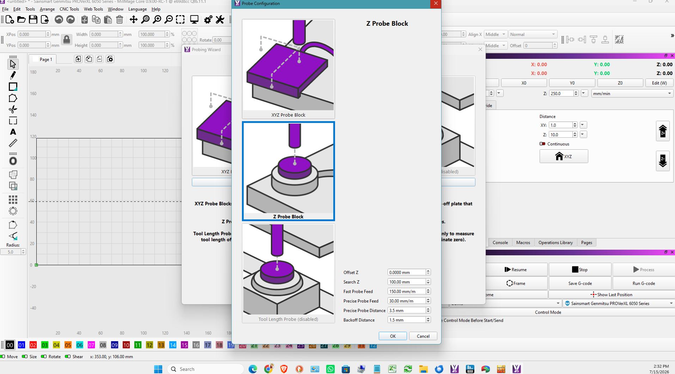Save the project with the floppy icon

(x=33, y=20)
